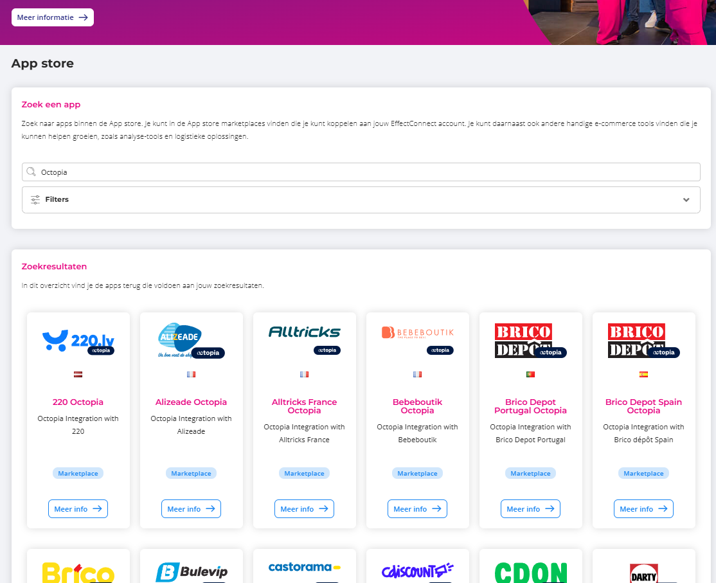Open the Bebeboutik logo
The width and height of the screenshot is (716, 583).
pyautogui.click(x=418, y=339)
